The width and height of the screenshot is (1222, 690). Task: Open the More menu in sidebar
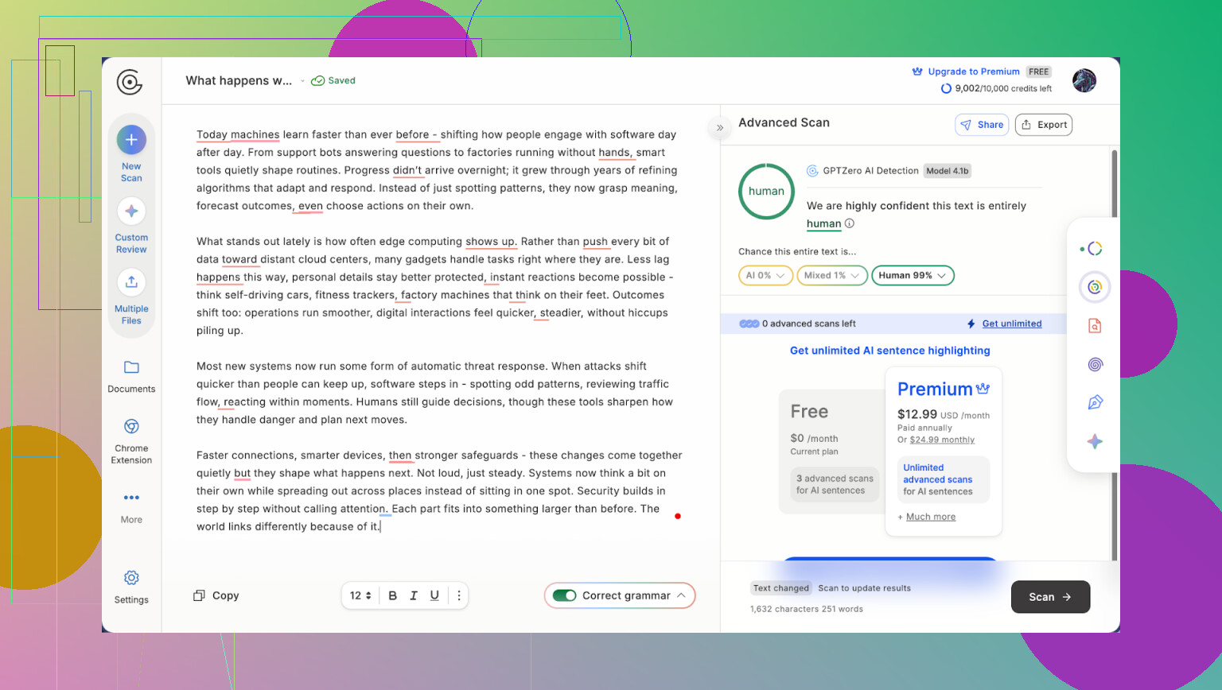[131, 498]
